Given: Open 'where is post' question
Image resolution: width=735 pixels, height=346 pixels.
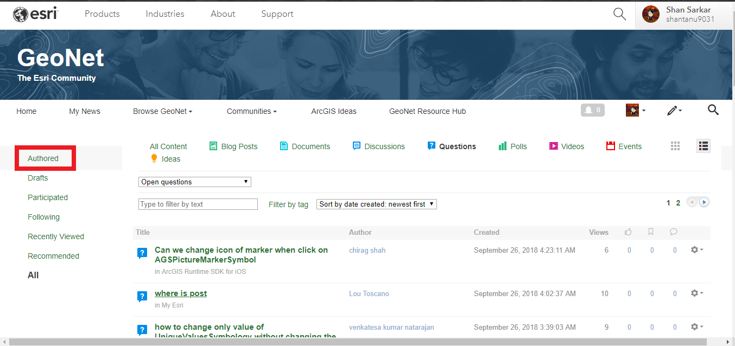Looking at the screenshot, I should point(181,293).
